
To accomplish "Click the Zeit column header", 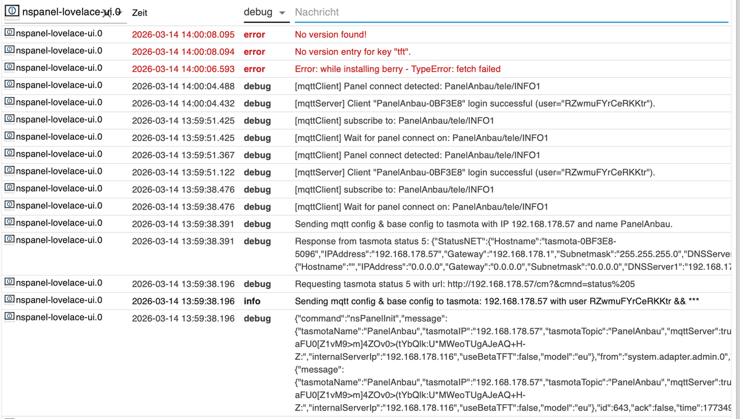I will pos(140,12).
